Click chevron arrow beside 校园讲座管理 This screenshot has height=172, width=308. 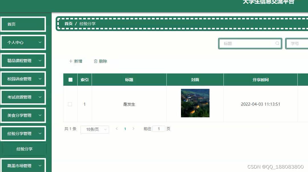click(40, 79)
